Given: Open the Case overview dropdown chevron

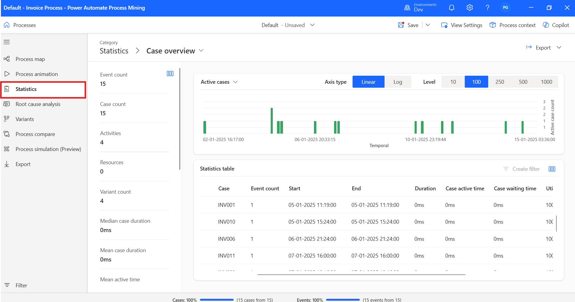Looking at the screenshot, I should (x=201, y=51).
